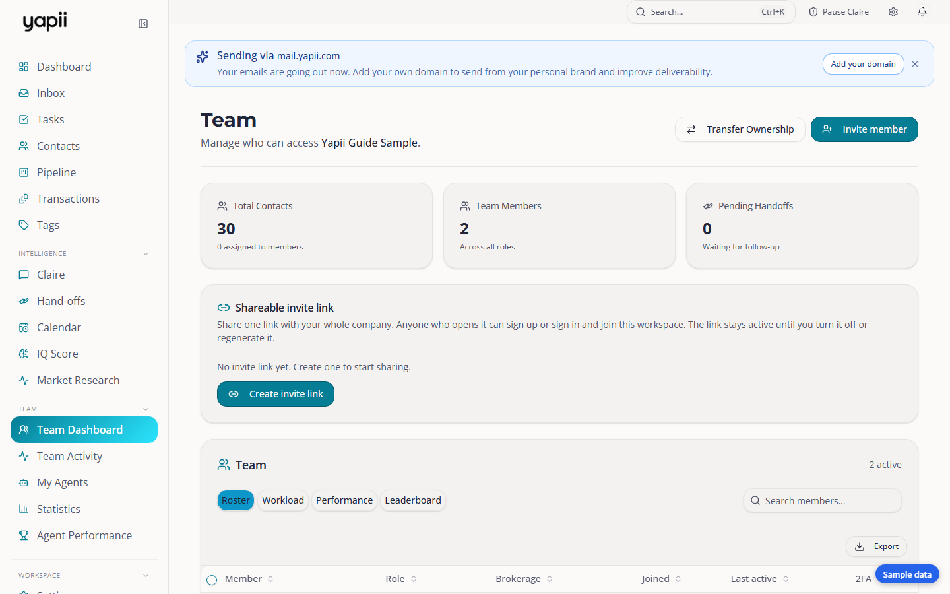Viewport: 950px width, 594px height.
Task: Click the Statistics bar chart icon
Action: 24,509
